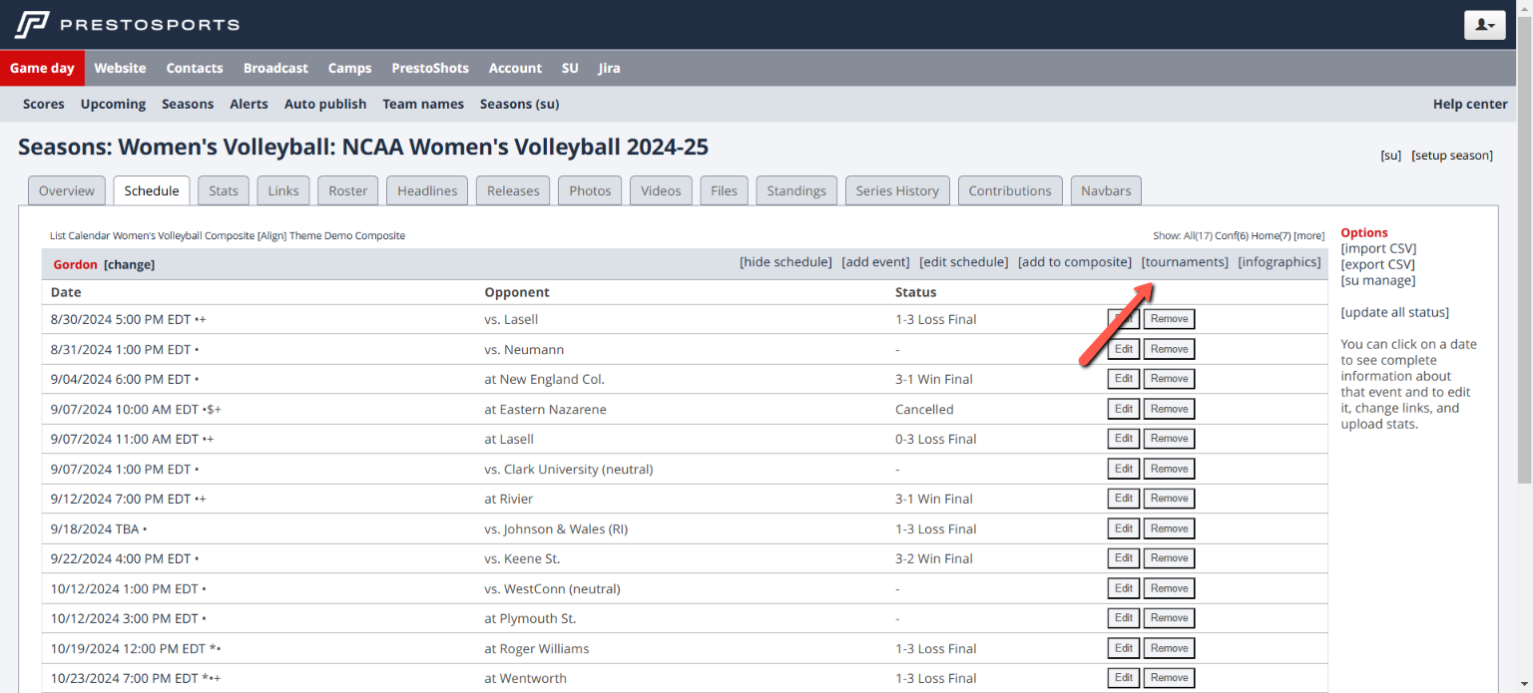Switch to the Contributions tab
Image resolution: width=1533 pixels, height=693 pixels.
(1010, 190)
